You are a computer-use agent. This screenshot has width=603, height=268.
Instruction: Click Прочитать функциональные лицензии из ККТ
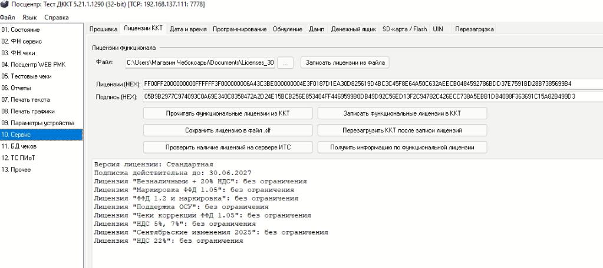228,113
